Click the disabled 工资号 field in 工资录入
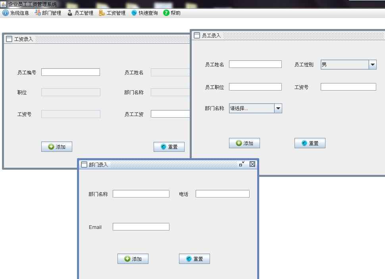 (71, 114)
